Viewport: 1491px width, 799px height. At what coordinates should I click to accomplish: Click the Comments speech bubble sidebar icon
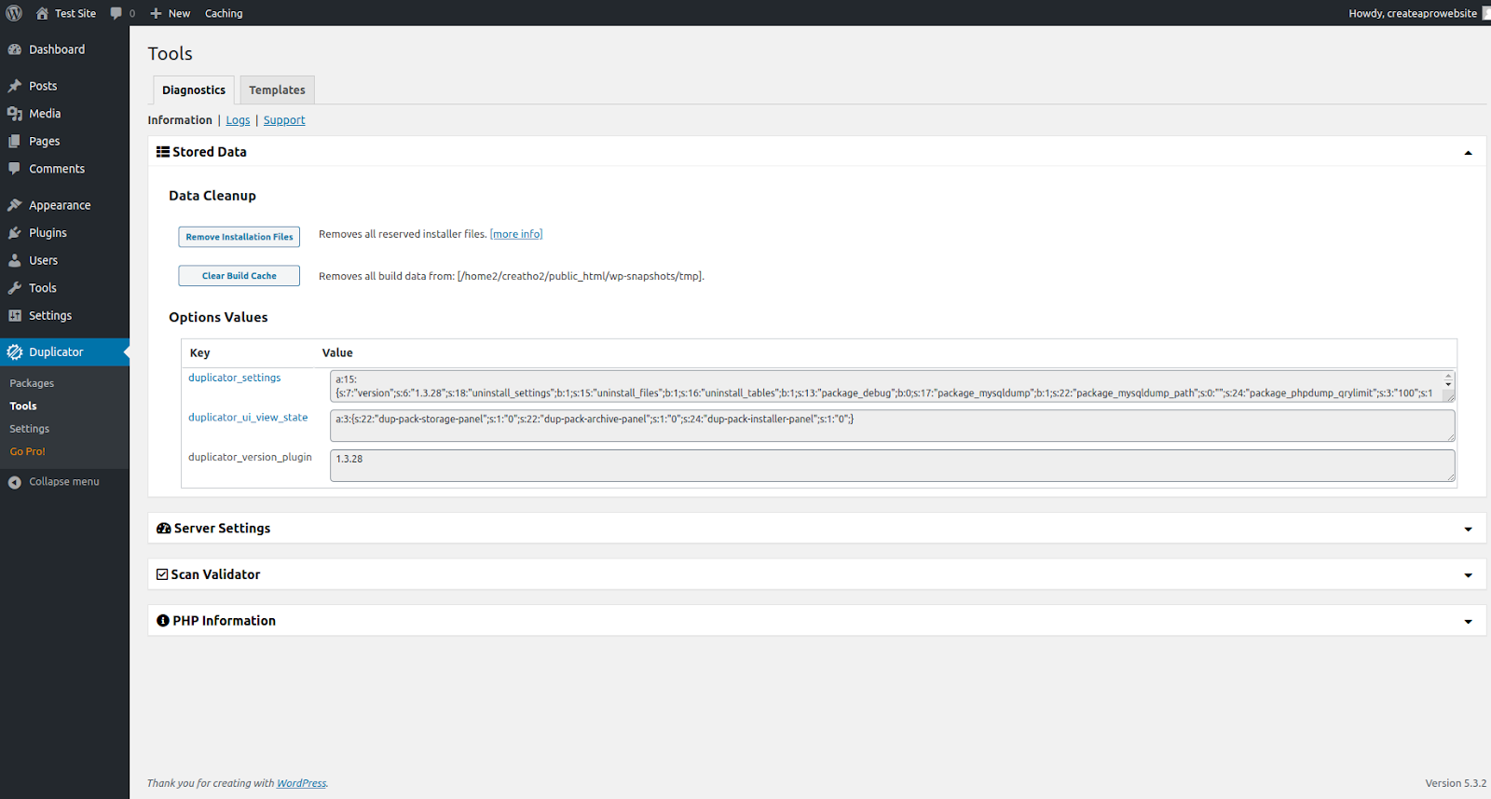point(15,169)
